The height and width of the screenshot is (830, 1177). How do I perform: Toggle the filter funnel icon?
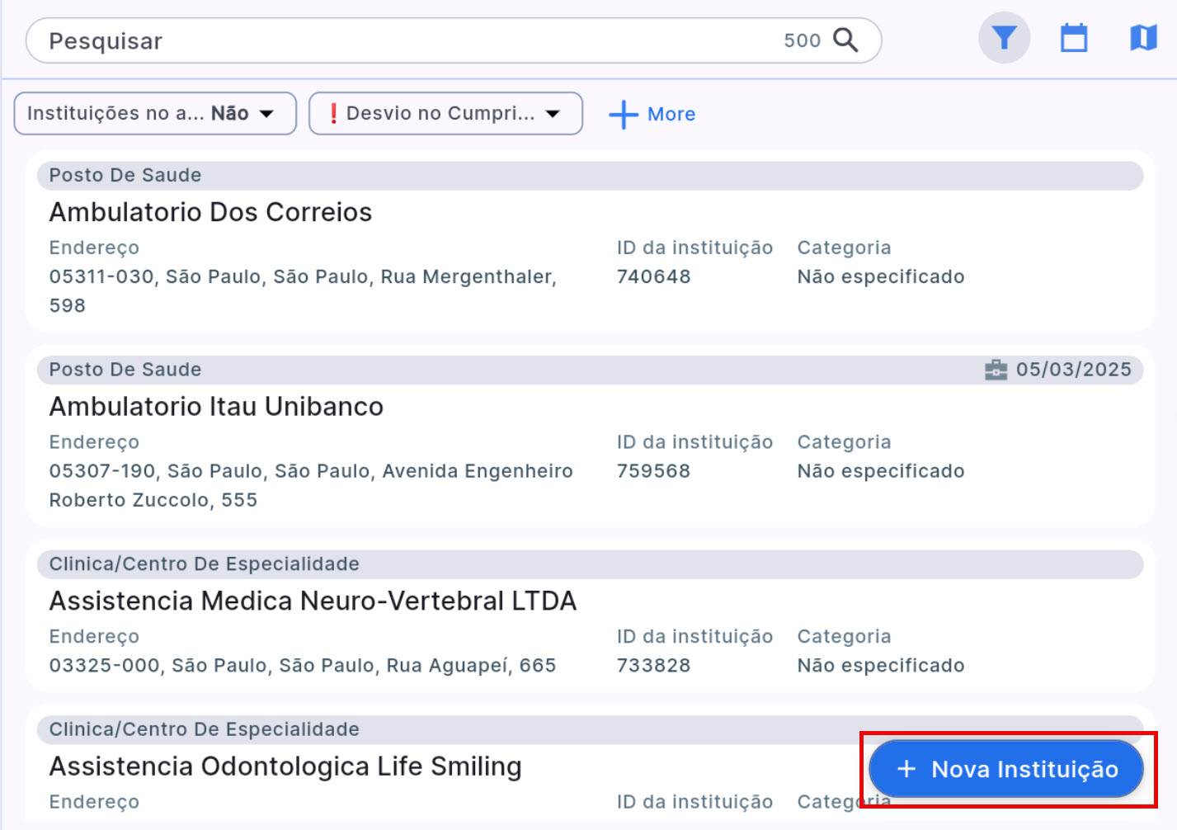pos(1004,38)
